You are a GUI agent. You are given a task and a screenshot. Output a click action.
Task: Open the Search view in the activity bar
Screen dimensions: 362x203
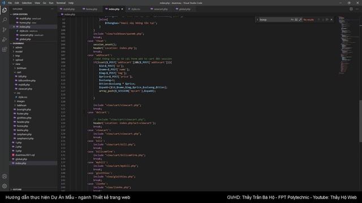5,20
